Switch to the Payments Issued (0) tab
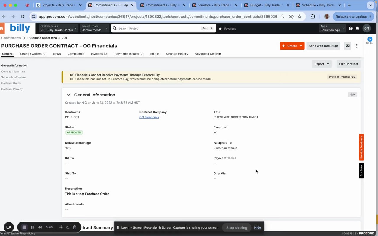 [x=129, y=54]
